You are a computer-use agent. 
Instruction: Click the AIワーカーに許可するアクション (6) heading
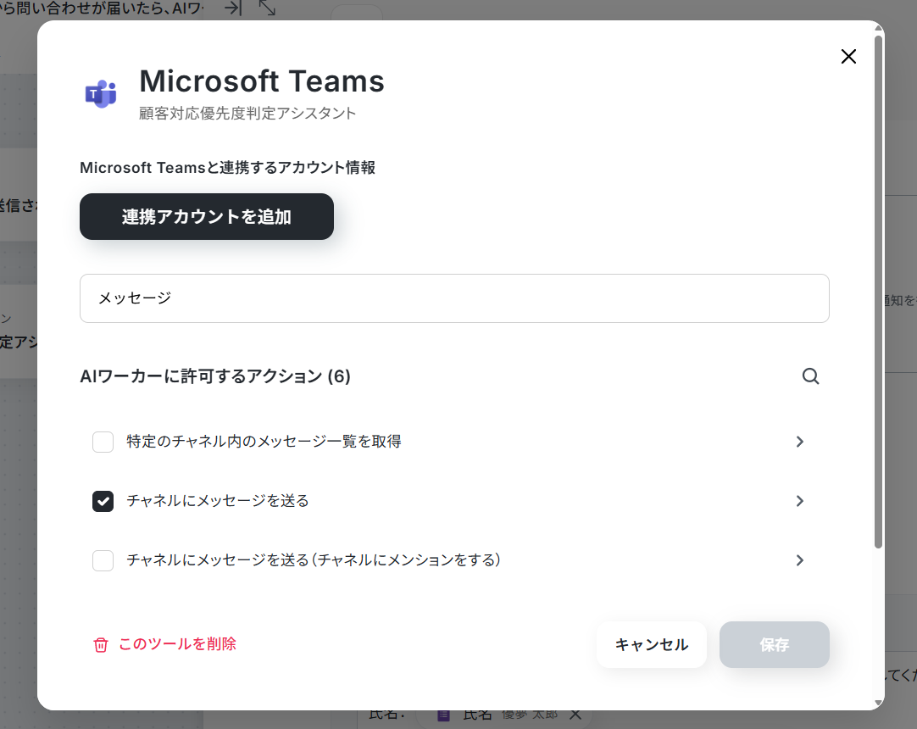pyautogui.click(x=215, y=376)
